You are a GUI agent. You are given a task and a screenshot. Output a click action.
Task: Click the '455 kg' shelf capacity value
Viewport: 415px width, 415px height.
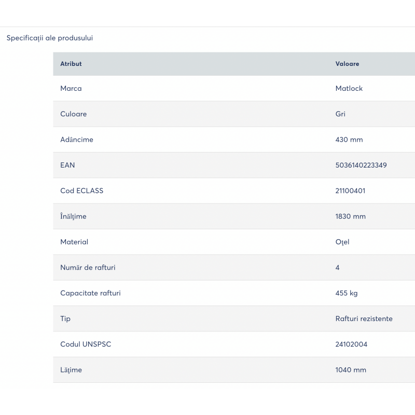(x=347, y=293)
